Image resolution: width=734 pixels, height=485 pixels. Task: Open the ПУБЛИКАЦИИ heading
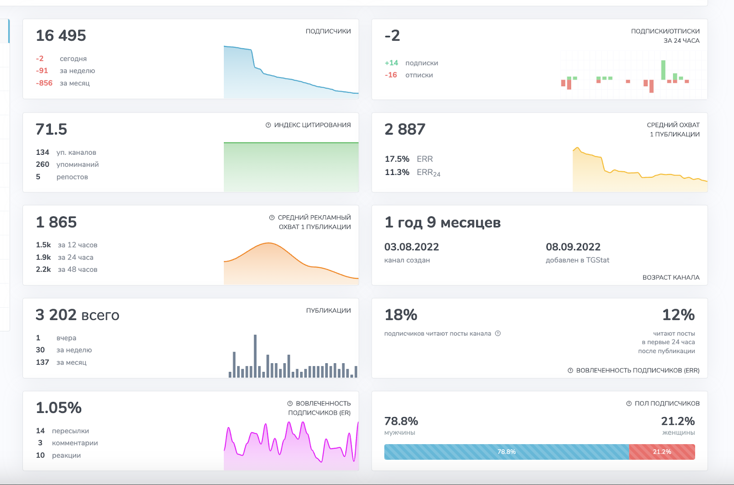click(328, 310)
